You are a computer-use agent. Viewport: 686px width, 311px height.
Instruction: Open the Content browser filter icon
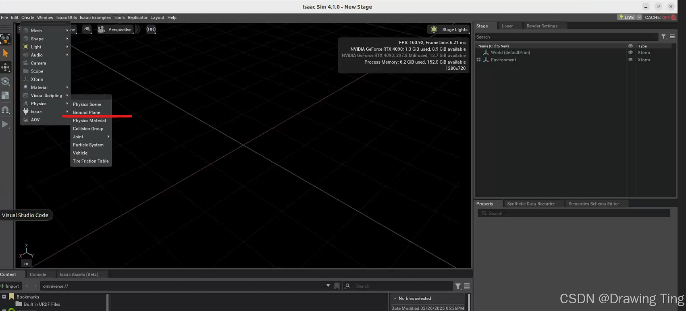(458, 286)
